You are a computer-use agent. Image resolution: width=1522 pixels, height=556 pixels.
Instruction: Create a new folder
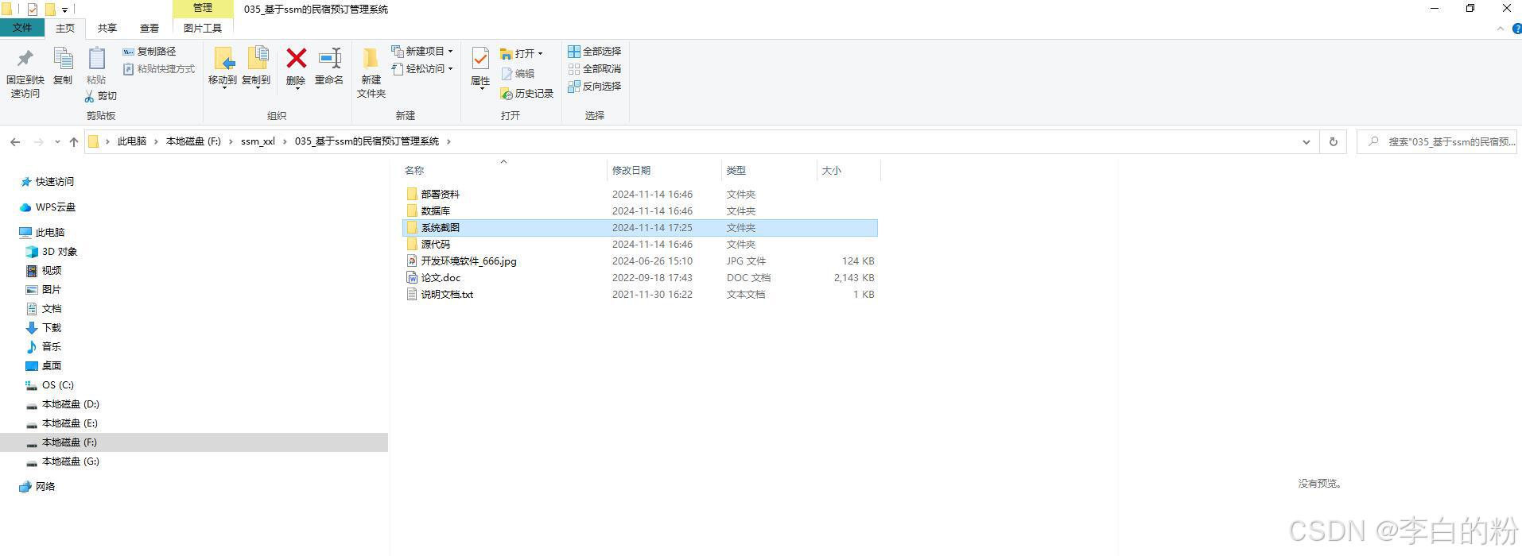coord(371,72)
